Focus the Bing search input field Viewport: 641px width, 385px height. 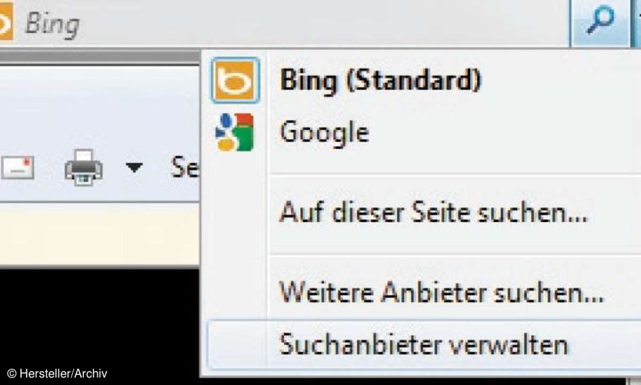point(320,22)
